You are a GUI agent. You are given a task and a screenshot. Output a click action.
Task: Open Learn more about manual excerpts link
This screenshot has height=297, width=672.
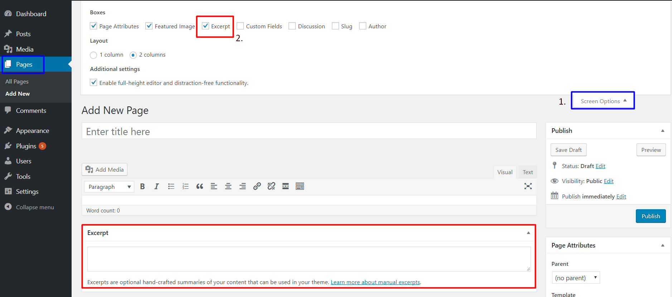tap(375, 282)
